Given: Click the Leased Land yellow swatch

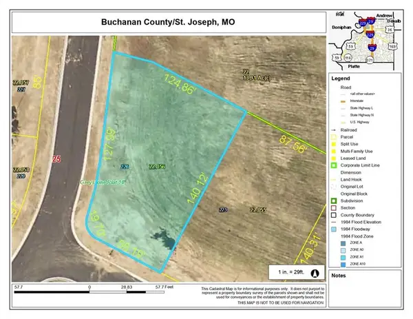Looking at the screenshot, I should pos(334,158).
